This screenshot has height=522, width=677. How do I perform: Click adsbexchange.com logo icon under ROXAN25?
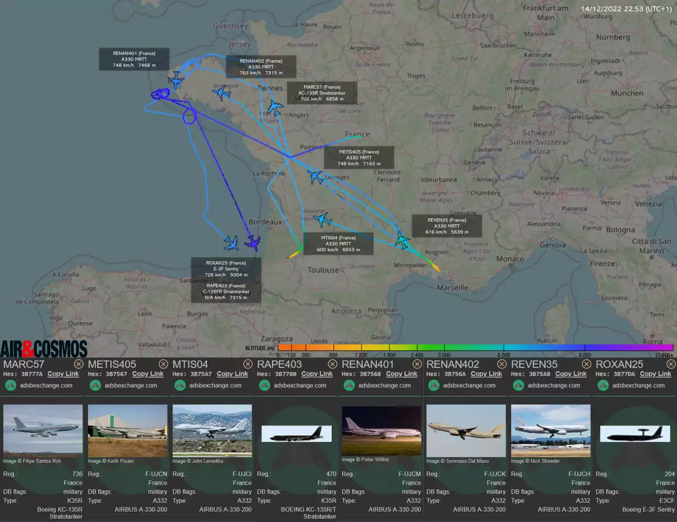tap(603, 385)
